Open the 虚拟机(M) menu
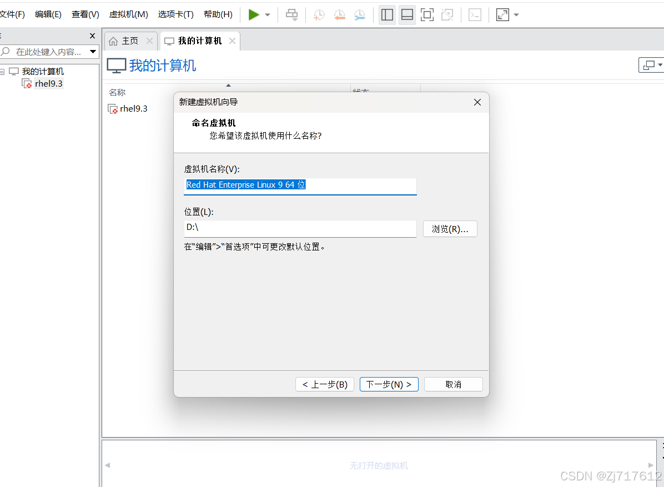The height and width of the screenshot is (487, 664). point(128,14)
